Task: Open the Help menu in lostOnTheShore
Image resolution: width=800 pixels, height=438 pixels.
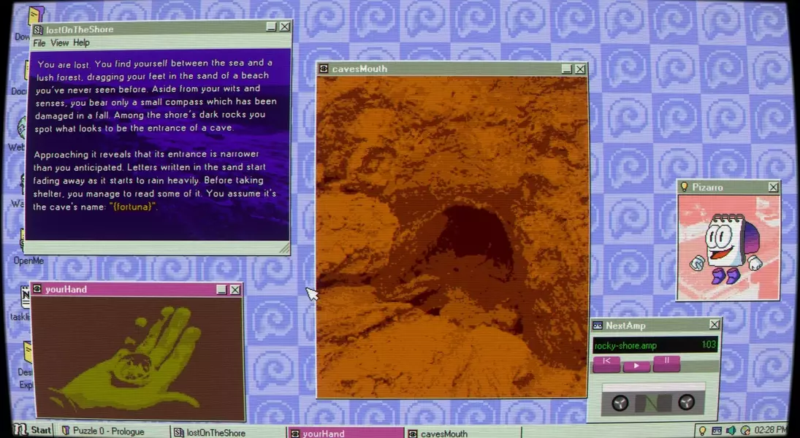Action: pos(81,43)
